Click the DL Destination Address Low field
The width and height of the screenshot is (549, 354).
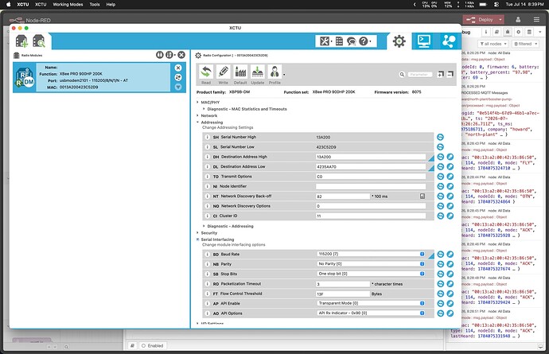(x=371, y=167)
